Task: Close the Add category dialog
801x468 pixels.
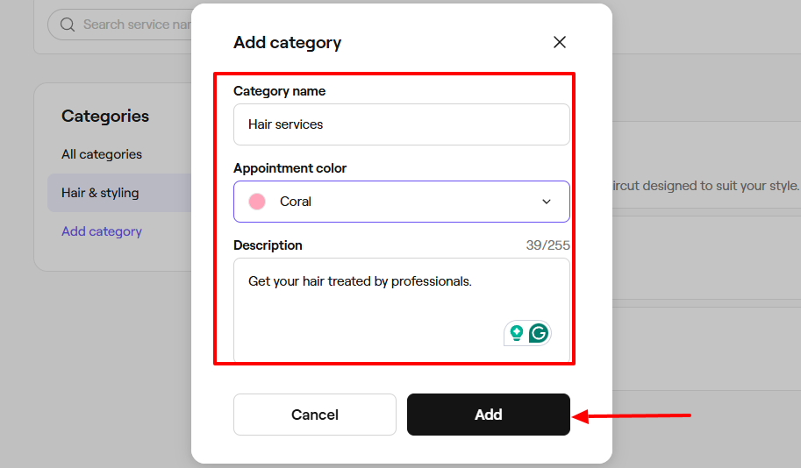Action: tap(560, 42)
